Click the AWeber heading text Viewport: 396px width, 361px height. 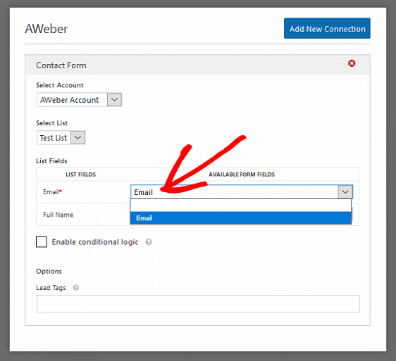(47, 29)
